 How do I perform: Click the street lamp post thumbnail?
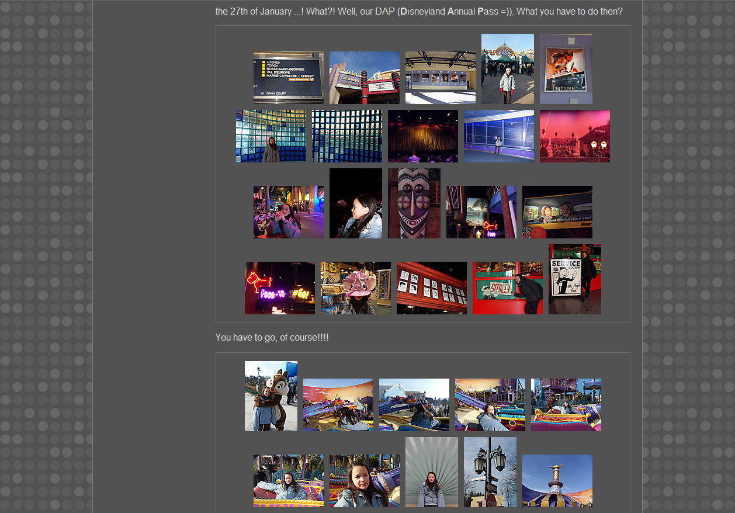pyautogui.click(x=490, y=472)
